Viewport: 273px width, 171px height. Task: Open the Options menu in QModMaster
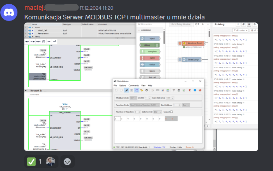tap(122, 85)
